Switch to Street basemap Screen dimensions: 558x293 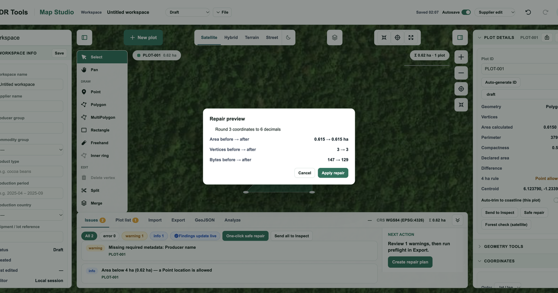272,38
